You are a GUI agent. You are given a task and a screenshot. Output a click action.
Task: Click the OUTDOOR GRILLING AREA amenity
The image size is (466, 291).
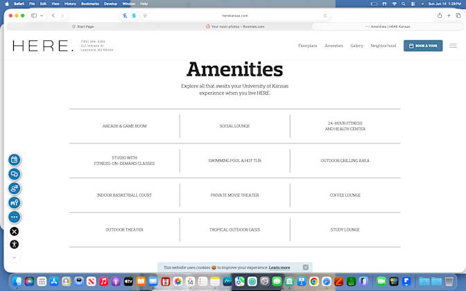345,161
